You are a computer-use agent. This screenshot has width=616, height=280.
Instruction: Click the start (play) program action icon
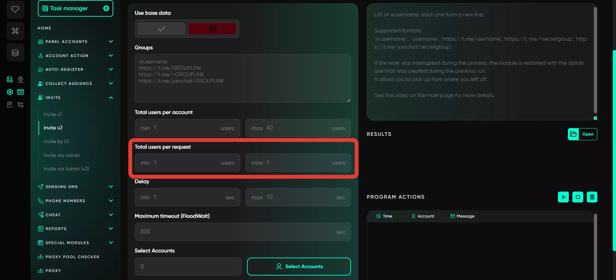[x=563, y=197]
